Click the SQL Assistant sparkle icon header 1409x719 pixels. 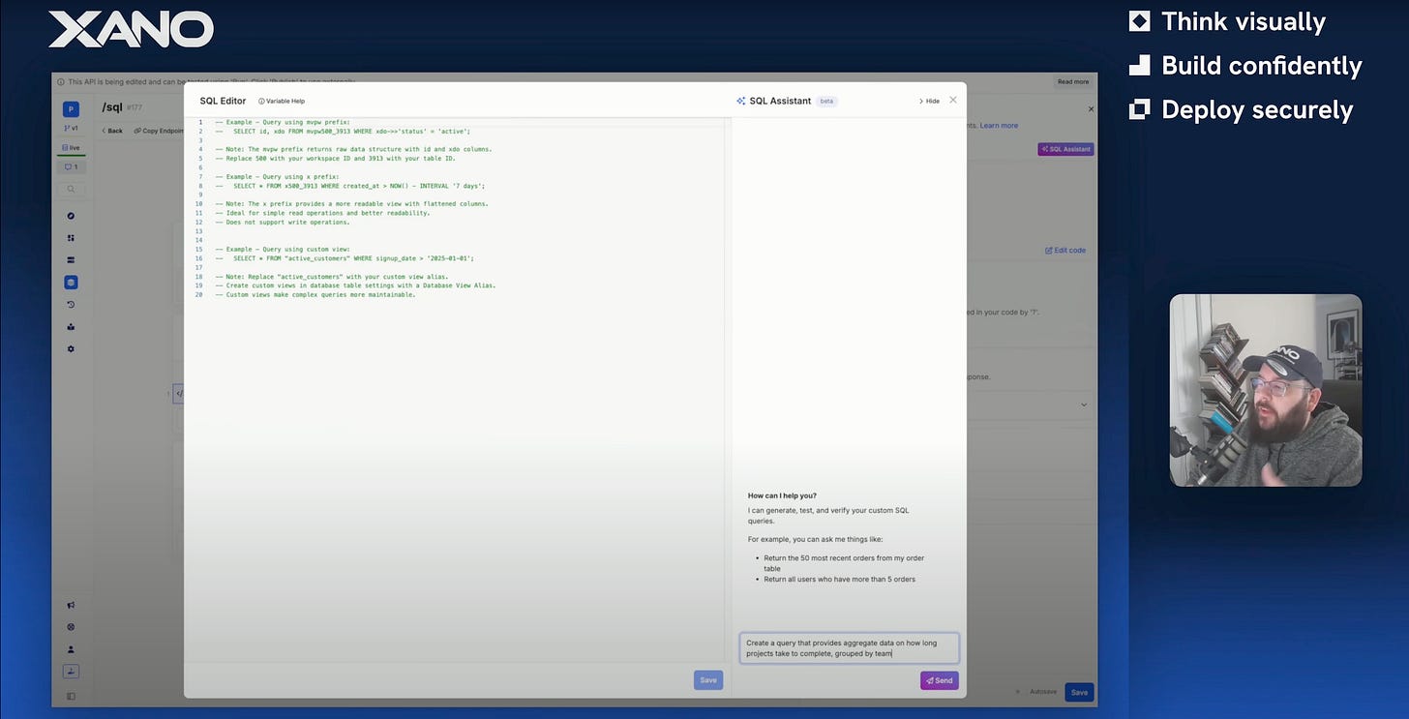point(741,101)
